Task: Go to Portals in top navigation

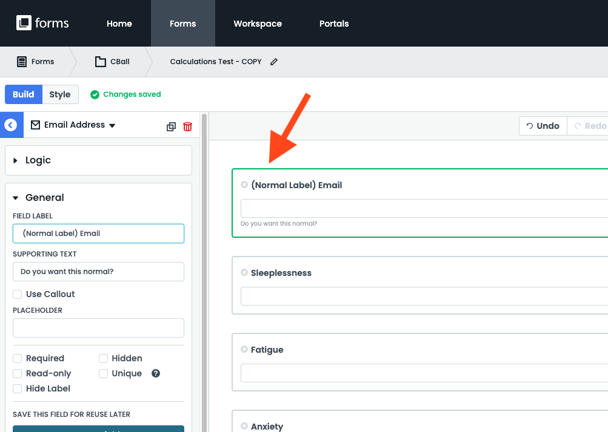Action: click(x=334, y=24)
